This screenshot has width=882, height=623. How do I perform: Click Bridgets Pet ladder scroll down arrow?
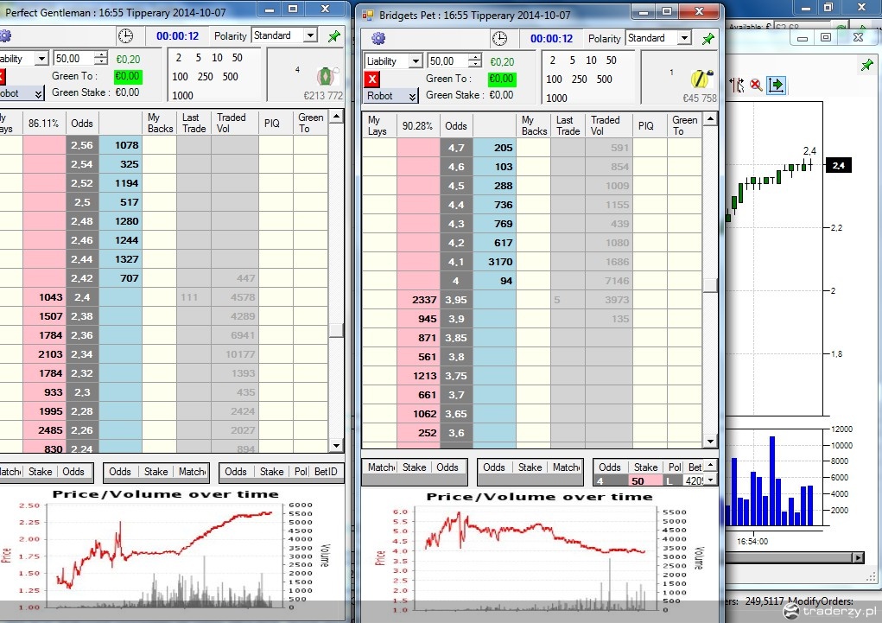click(710, 442)
